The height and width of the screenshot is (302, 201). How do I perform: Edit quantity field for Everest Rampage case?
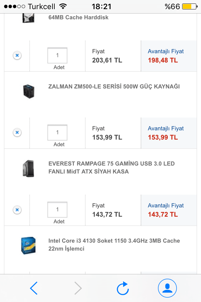coord(57,210)
